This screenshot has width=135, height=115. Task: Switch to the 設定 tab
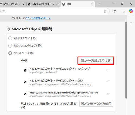click(78, 4)
